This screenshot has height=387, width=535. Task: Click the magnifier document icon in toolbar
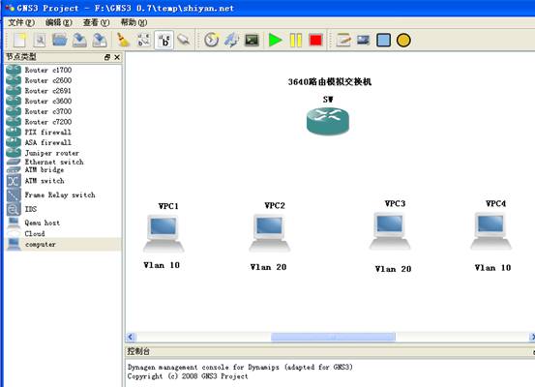(40, 41)
